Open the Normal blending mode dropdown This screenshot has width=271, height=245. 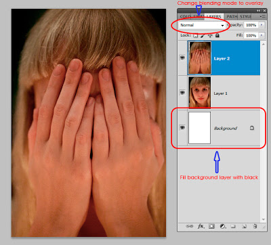pyautogui.click(x=202, y=25)
